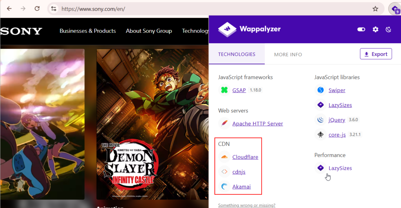Open the core-js link

point(337,135)
